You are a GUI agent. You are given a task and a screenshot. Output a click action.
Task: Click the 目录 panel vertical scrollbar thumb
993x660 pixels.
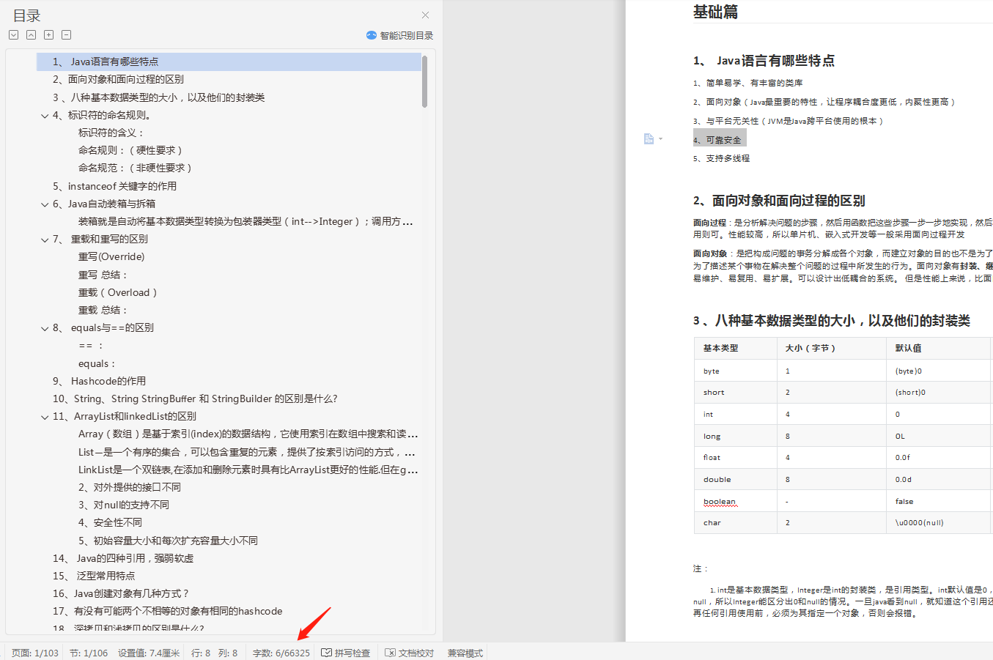pos(425,81)
